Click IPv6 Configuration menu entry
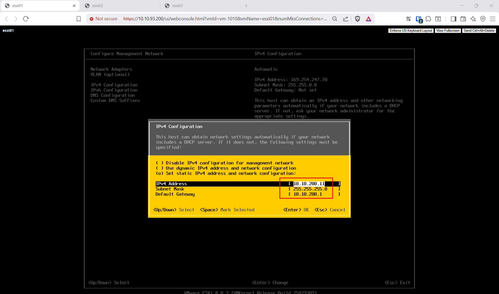 (x=114, y=90)
